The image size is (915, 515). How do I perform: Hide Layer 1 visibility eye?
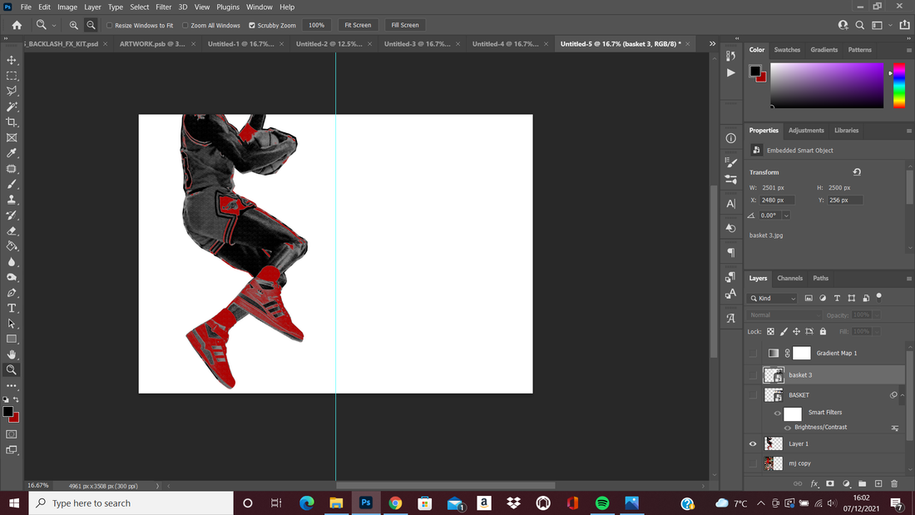(x=753, y=443)
